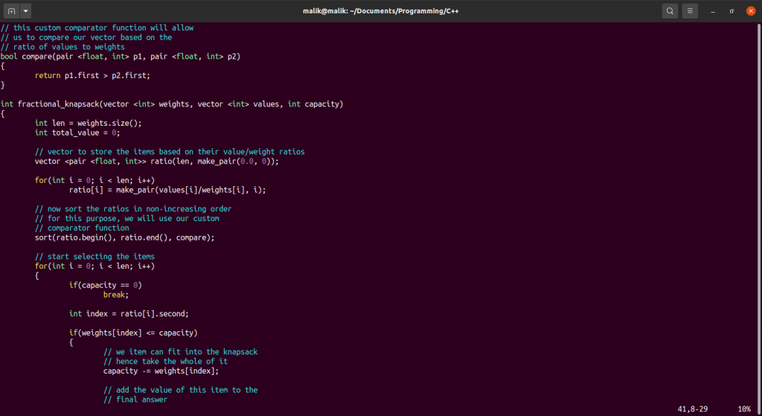This screenshot has height=416, width=762.
Task: Open a new terminal tab
Action: click(12, 10)
